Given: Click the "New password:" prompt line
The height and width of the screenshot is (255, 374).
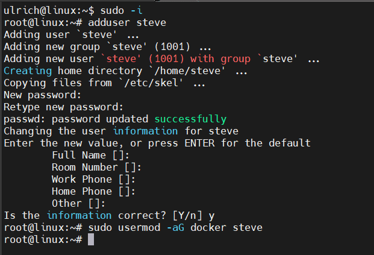Looking at the screenshot, I should [x=42, y=95].
